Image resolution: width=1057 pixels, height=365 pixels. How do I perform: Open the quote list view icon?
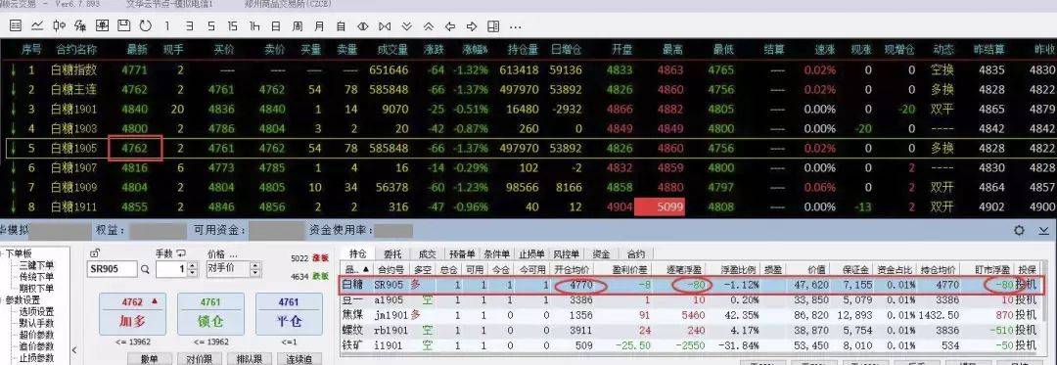pos(17,27)
